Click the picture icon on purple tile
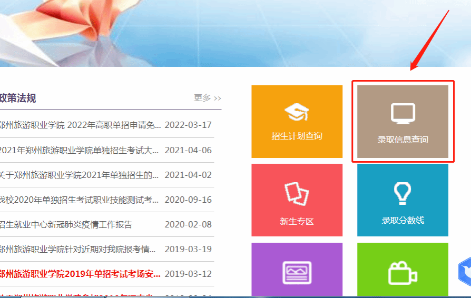 [297, 273]
